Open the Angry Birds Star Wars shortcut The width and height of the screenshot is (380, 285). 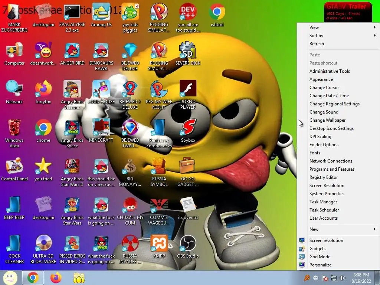(72, 211)
